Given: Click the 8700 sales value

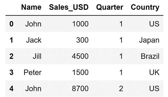Looking at the screenshot, I should (x=80, y=88).
